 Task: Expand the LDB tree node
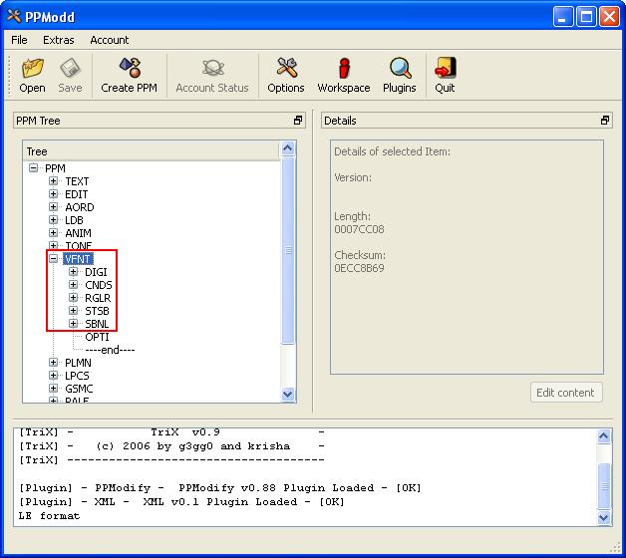(x=53, y=220)
